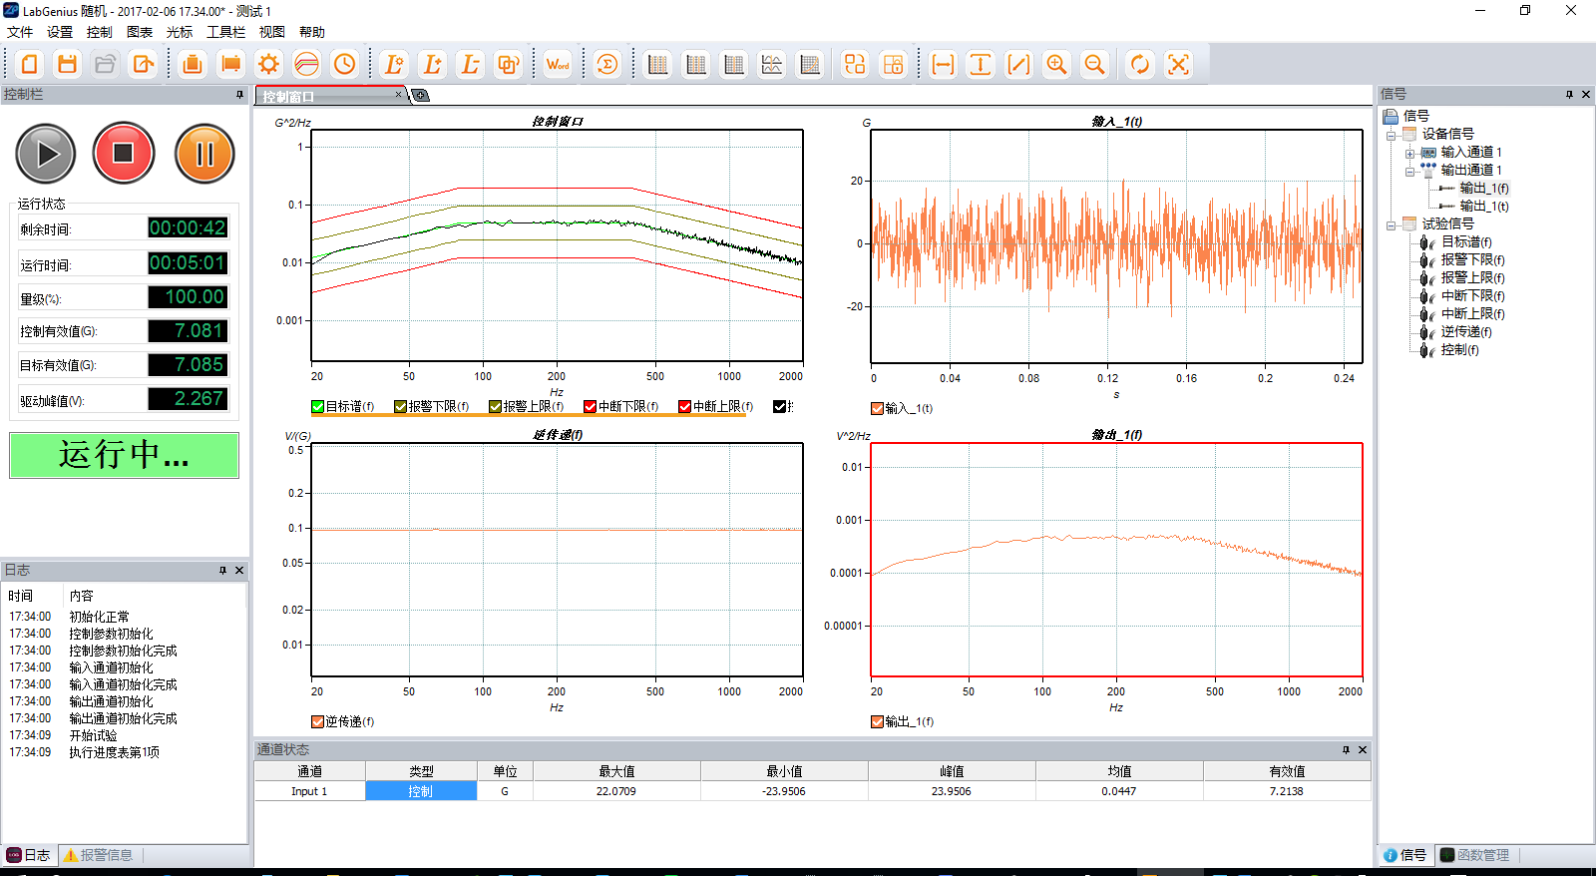Start the test with the play button

point(46,154)
